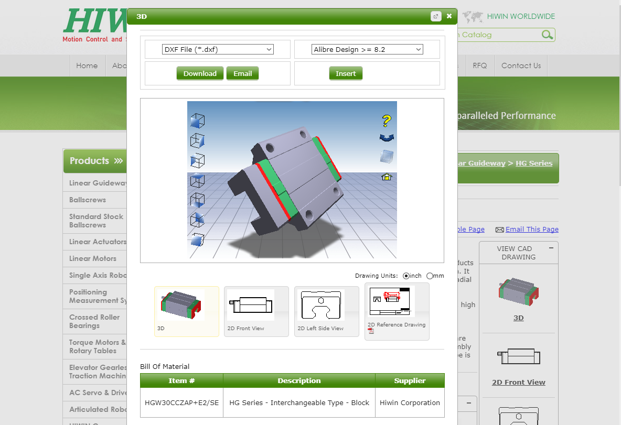The height and width of the screenshot is (425, 621).
Task: Click the Hiwin Corporation supplier cell
Action: click(x=410, y=402)
